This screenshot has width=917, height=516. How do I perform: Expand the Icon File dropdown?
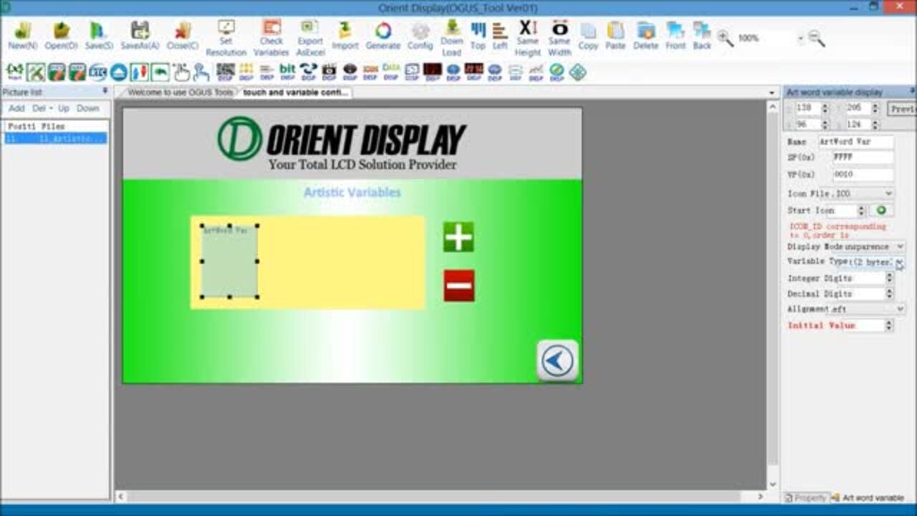click(x=888, y=193)
